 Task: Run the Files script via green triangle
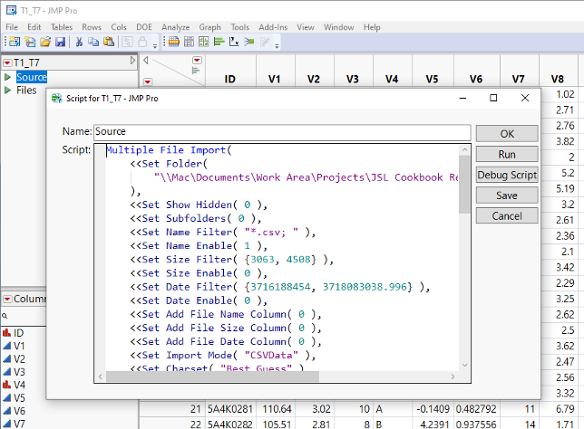pyautogui.click(x=8, y=91)
